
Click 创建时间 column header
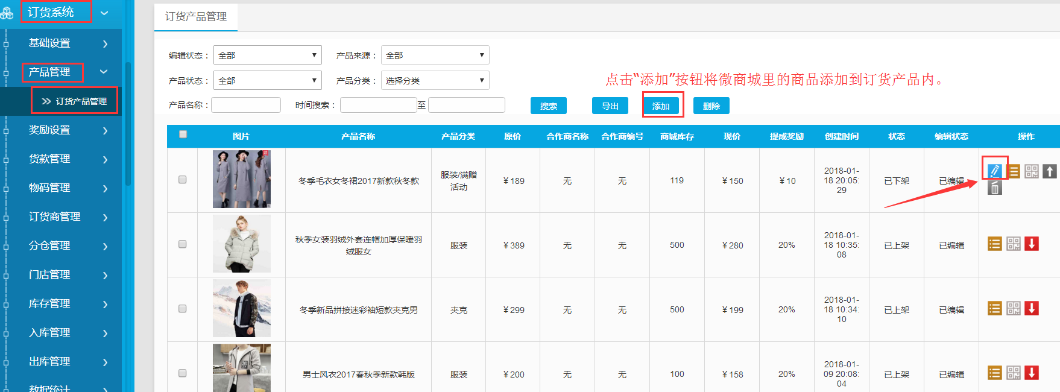pos(842,137)
